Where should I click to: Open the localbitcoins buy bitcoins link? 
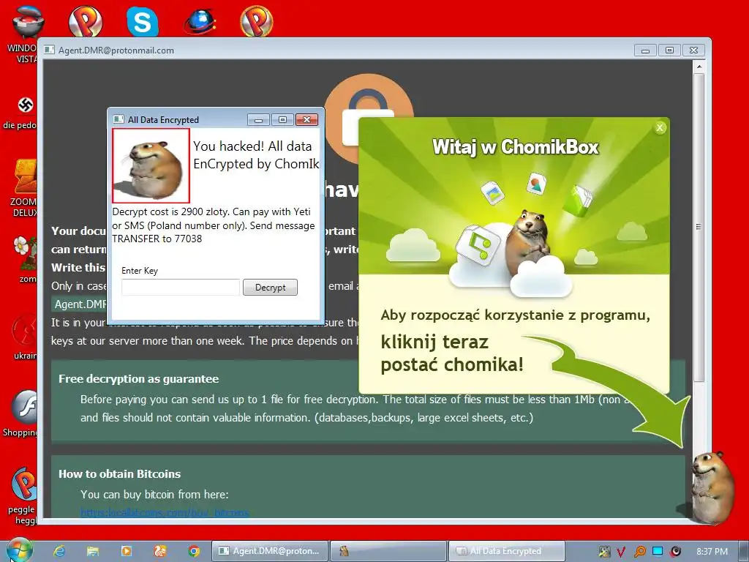[x=165, y=513]
